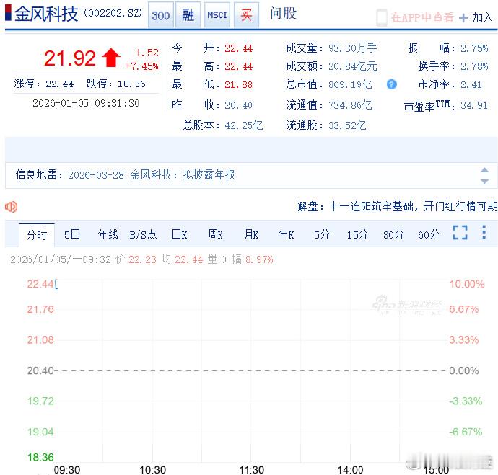Click the 昨收 value 20.40
The width and height of the screenshot is (498, 475).
coord(238,105)
